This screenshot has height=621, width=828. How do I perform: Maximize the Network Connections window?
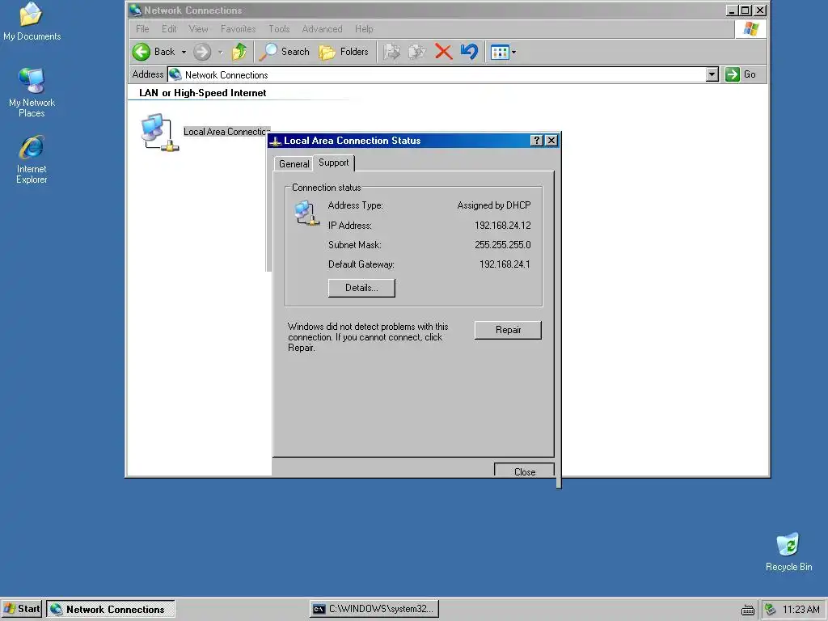pyautogui.click(x=745, y=10)
